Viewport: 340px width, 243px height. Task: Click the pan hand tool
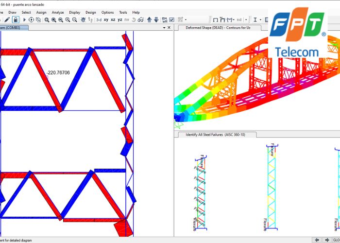(83, 20)
